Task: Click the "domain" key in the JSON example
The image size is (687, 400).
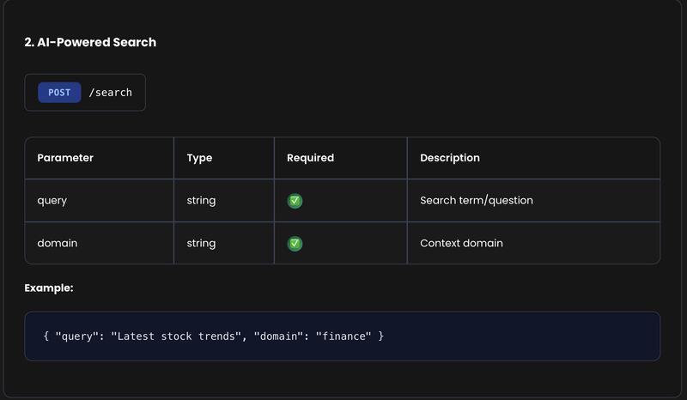Action: tap(277, 336)
